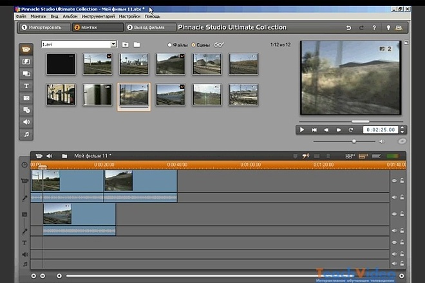The height and width of the screenshot is (283, 425).
Task: Hide title track eye icon
Action: tap(394, 242)
